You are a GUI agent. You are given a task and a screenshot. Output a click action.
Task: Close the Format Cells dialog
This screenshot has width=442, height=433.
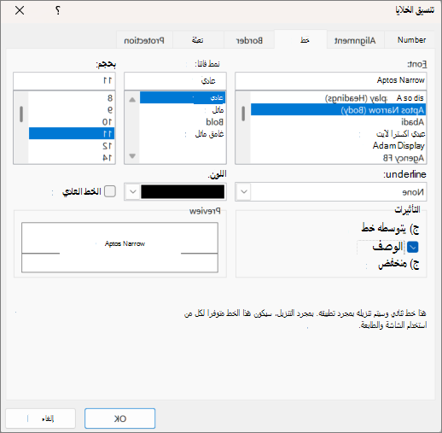20,11
